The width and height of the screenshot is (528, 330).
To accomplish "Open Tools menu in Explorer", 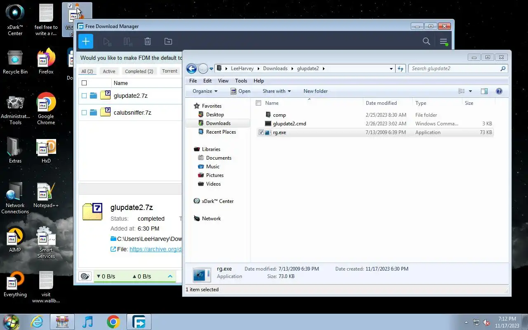I will click(x=241, y=81).
